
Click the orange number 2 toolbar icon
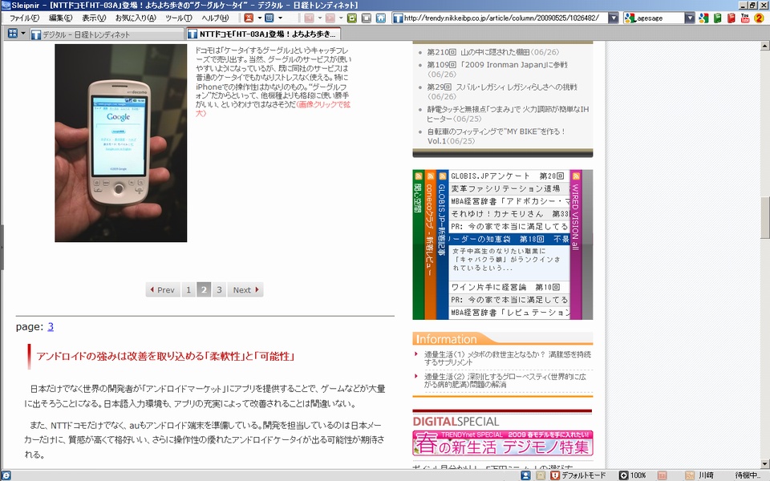[x=759, y=18]
